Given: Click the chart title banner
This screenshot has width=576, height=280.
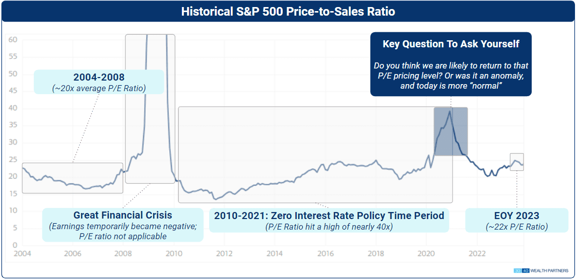Looking at the screenshot, I should [x=288, y=12].
